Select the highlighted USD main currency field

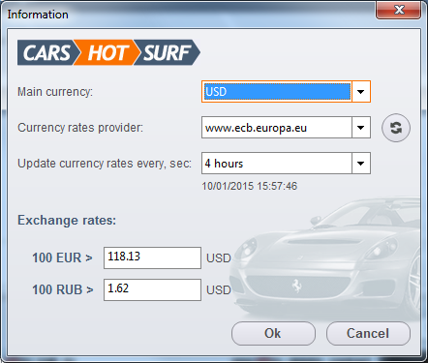[x=277, y=92]
